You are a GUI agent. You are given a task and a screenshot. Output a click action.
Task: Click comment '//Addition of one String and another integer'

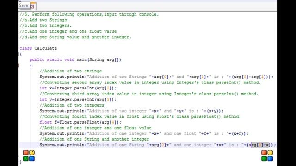94,139
